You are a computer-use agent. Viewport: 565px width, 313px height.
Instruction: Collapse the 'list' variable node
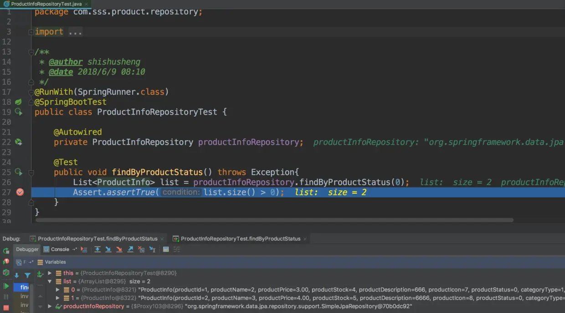[50, 282]
